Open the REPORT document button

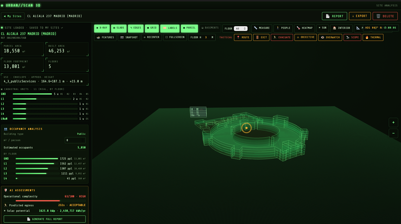coord(334,16)
